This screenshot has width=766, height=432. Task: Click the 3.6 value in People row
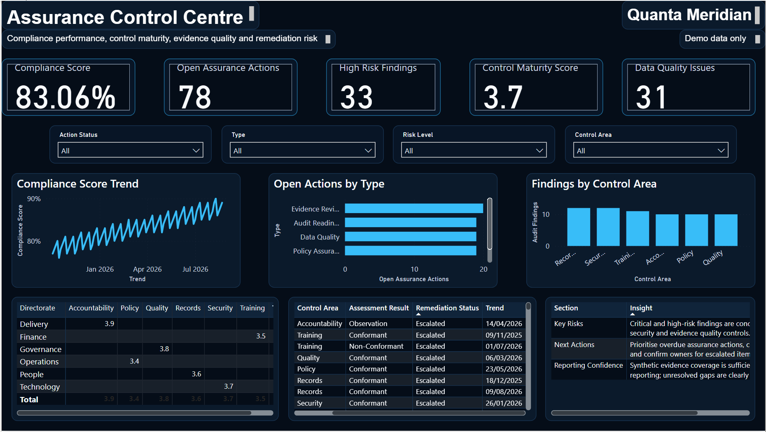pos(196,374)
